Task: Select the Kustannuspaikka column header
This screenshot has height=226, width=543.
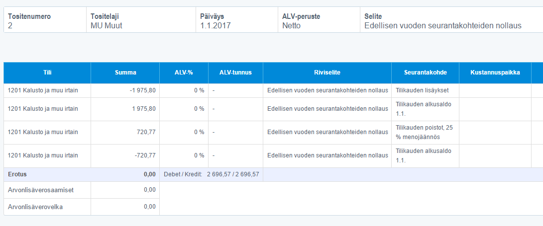Action: click(495, 73)
